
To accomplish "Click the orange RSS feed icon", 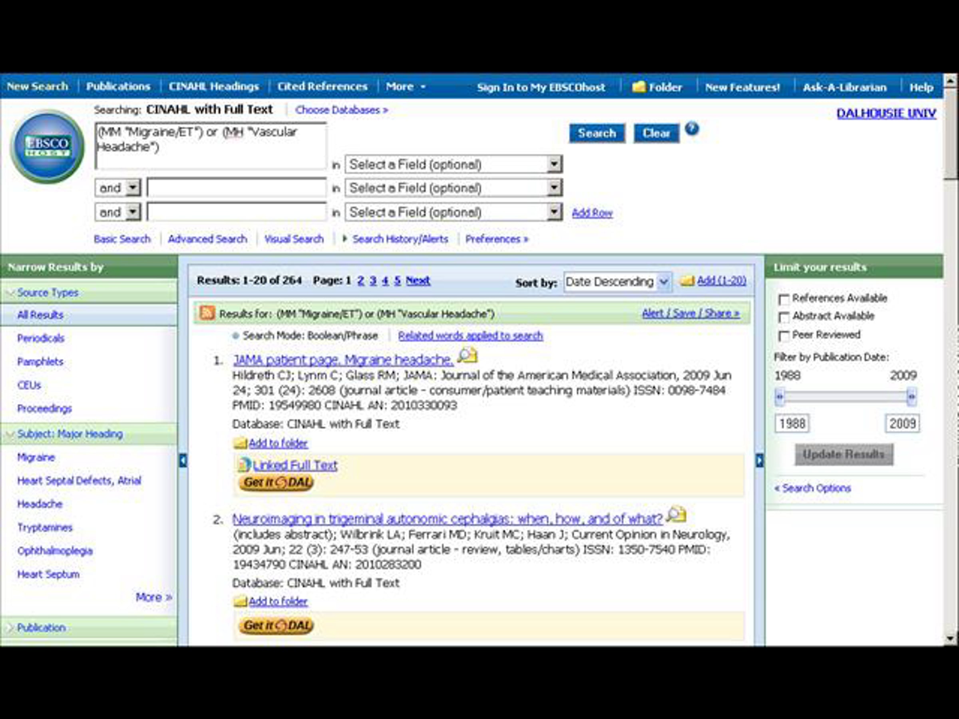I will (x=207, y=313).
